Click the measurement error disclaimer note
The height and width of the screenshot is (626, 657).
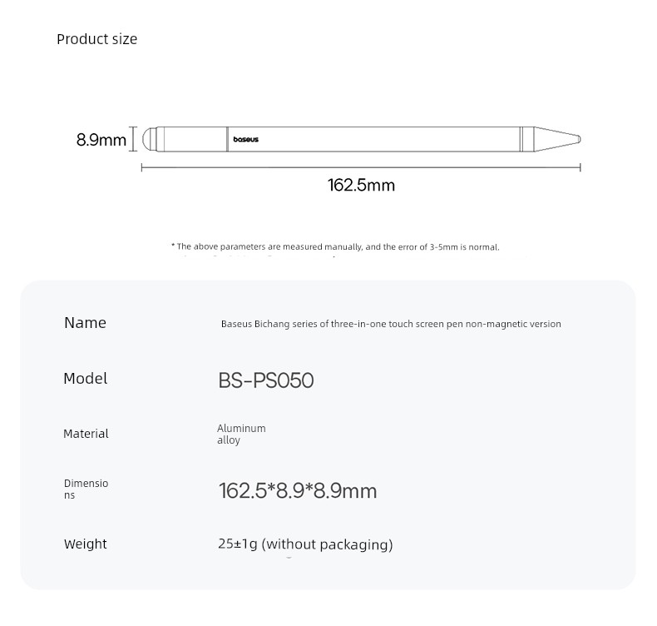pos(335,246)
